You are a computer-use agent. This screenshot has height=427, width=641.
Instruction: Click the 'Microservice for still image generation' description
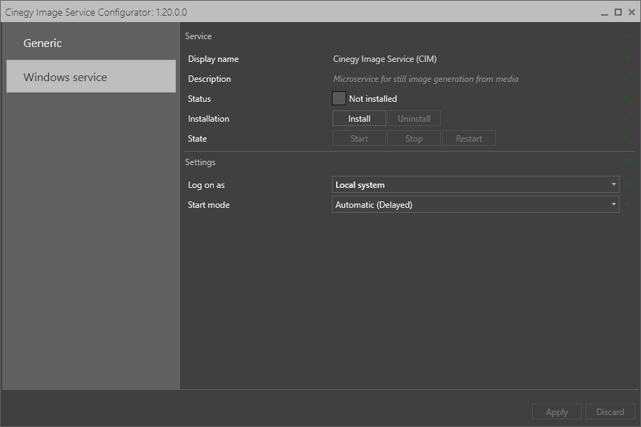tap(426, 79)
